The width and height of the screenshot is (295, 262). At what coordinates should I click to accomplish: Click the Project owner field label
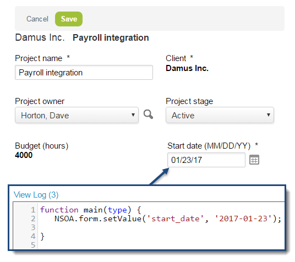pyautogui.click(x=40, y=101)
